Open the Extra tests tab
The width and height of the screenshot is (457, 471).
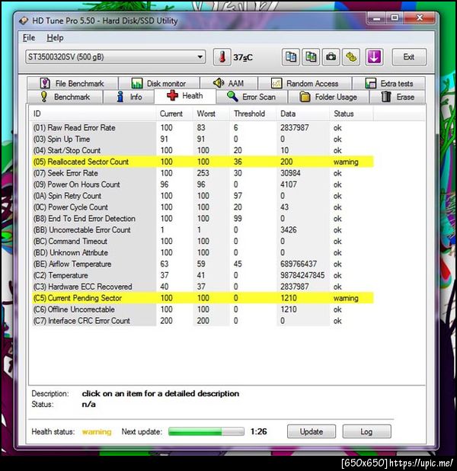coord(389,83)
